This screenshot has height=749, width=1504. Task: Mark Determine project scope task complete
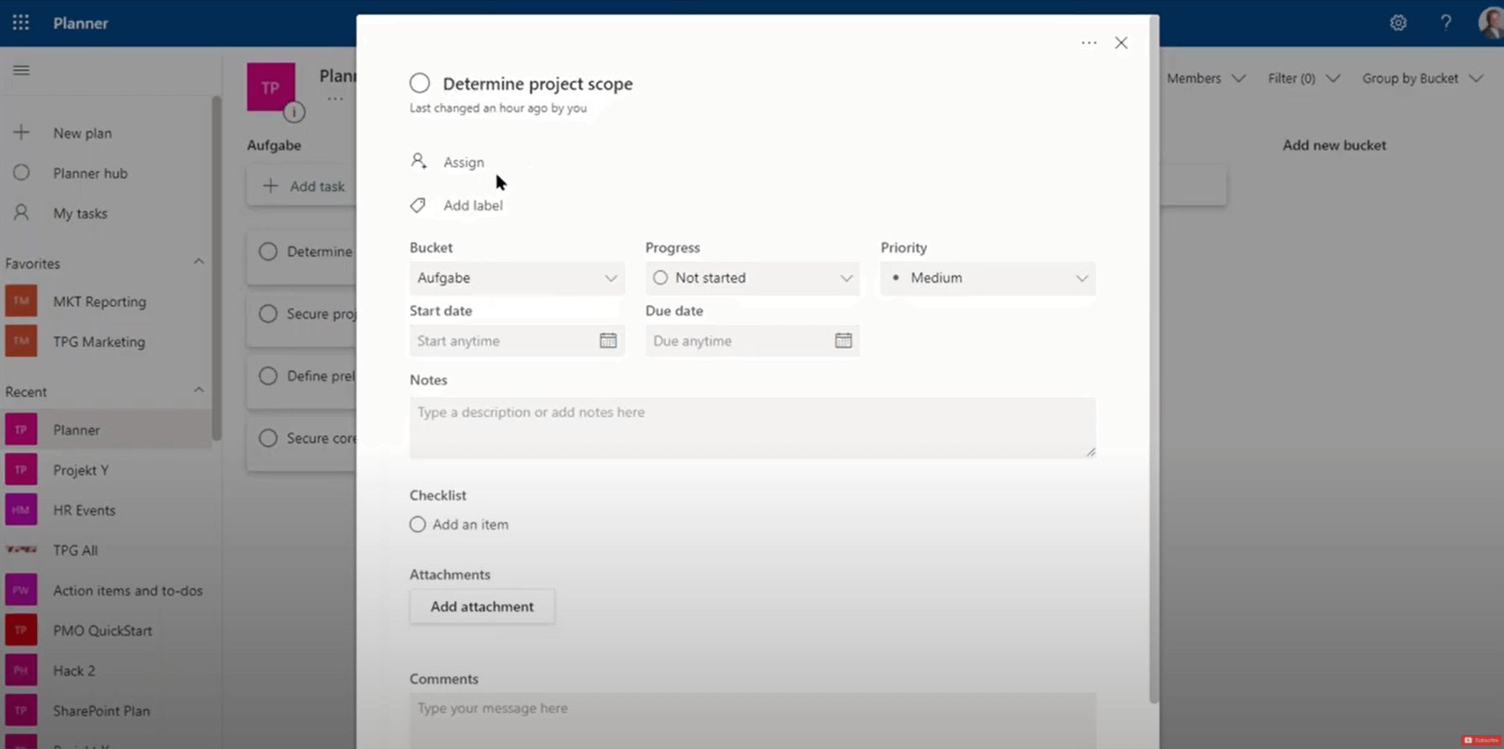coord(420,83)
